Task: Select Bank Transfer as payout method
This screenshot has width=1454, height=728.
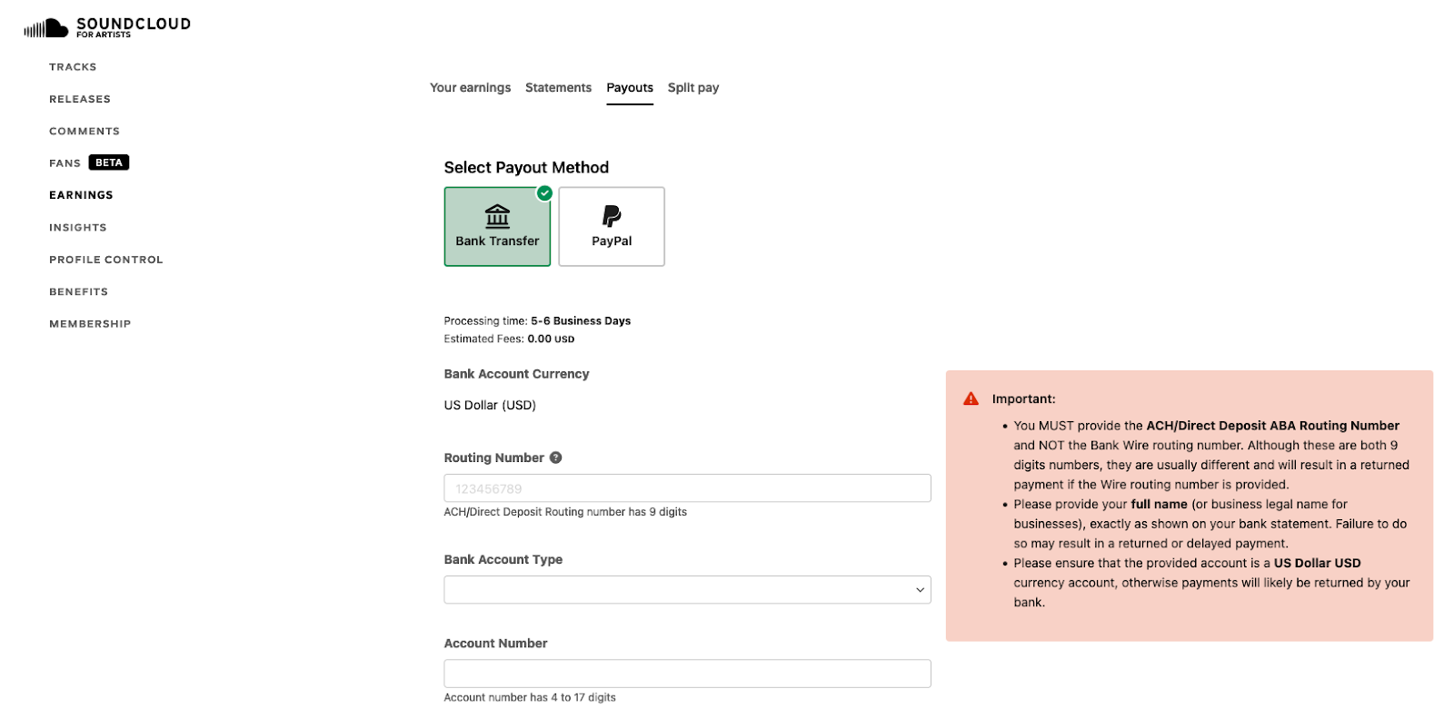Action: [x=497, y=227]
